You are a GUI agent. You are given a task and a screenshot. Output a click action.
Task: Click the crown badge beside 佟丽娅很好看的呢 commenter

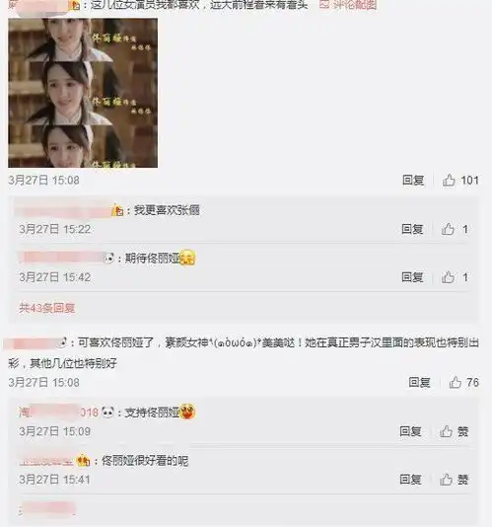click(83, 460)
